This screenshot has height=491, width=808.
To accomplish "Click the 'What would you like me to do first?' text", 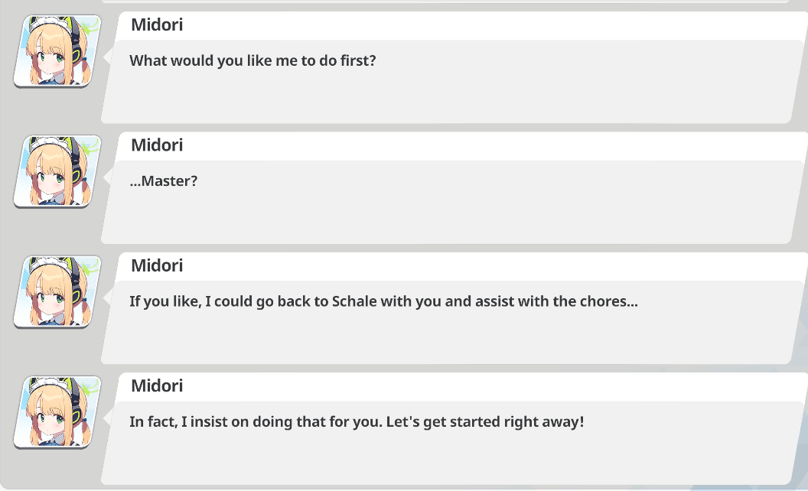I will (252, 60).
